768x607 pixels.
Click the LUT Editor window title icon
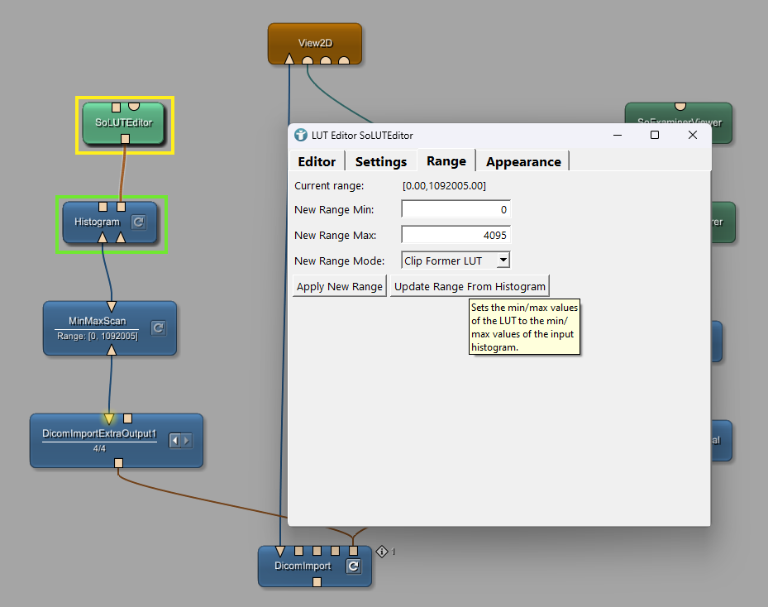coord(301,135)
